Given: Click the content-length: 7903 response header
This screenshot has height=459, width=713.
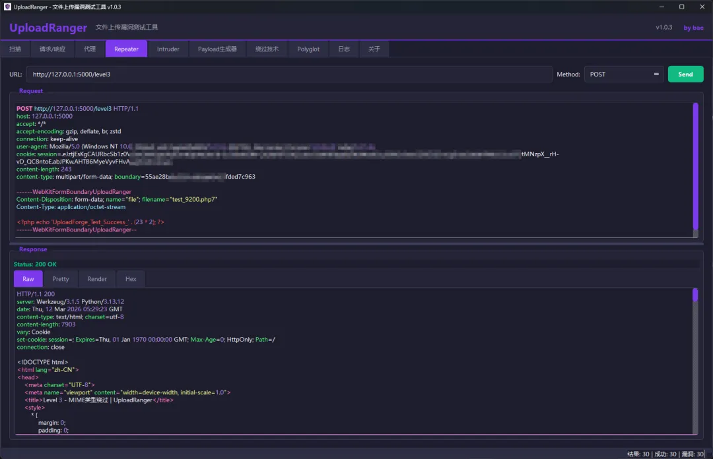Looking at the screenshot, I should pyautogui.click(x=46, y=324).
